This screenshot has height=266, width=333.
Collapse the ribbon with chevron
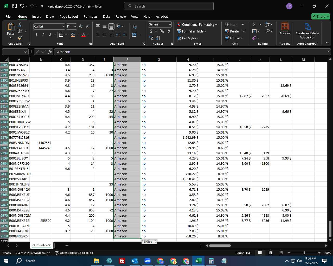coord(327,43)
